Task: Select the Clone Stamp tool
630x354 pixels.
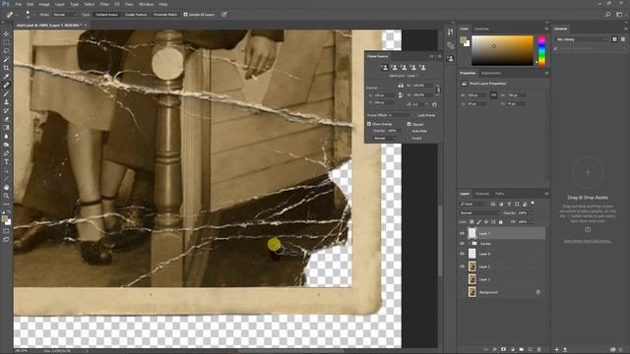Action: tap(6, 102)
